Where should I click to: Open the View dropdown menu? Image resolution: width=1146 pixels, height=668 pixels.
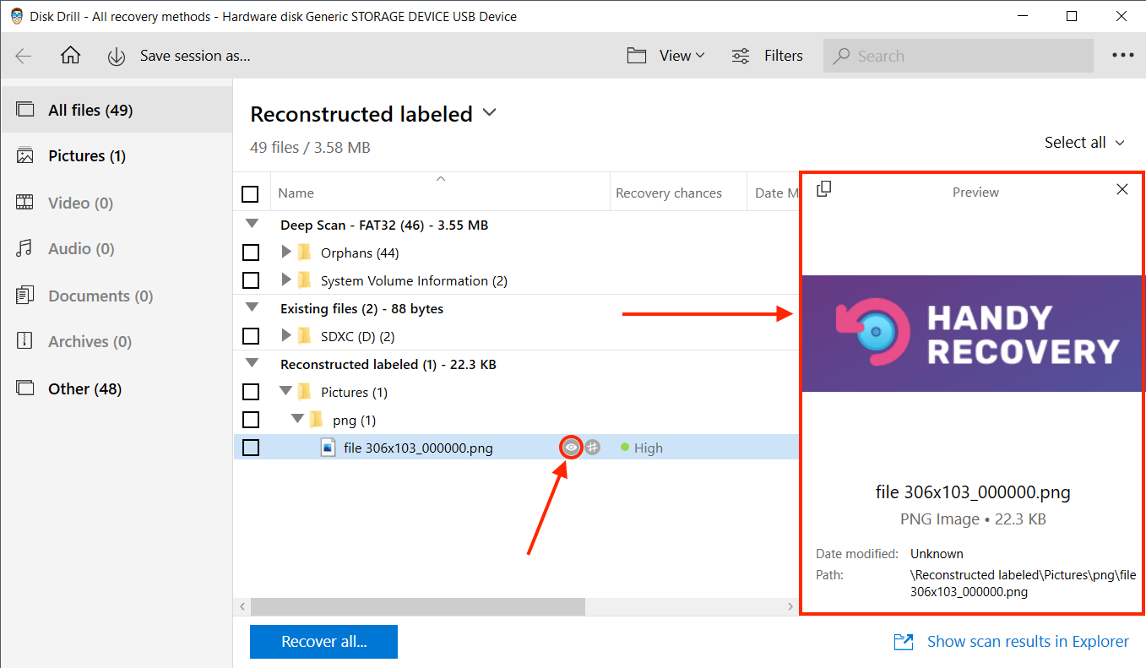pyautogui.click(x=682, y=56)
